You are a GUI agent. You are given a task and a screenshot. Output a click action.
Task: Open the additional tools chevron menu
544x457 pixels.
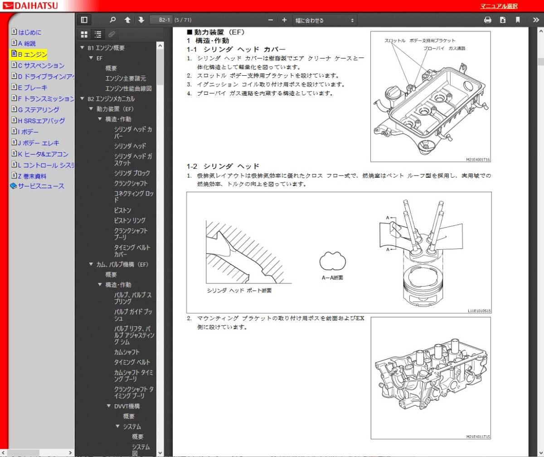click(535, 20)
